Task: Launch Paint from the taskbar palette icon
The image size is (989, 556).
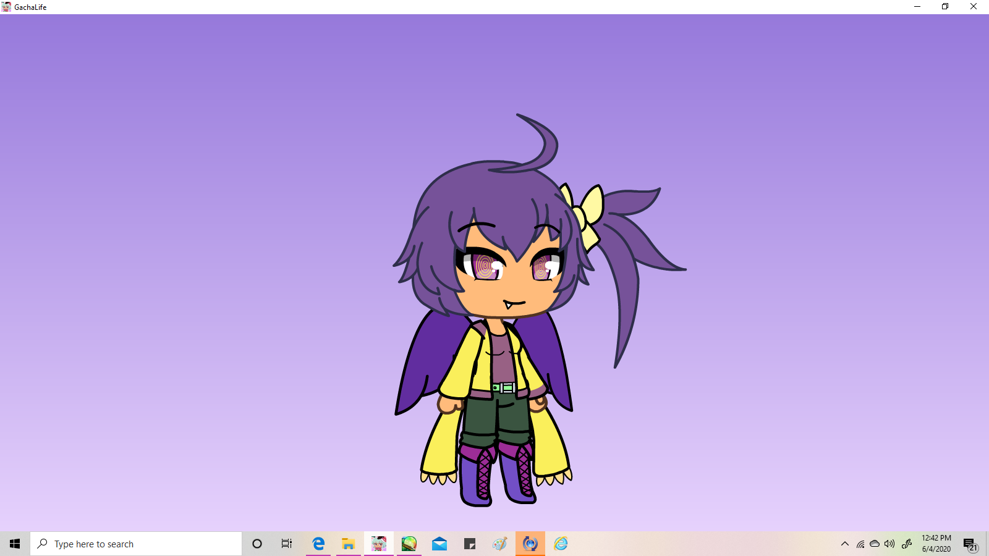Action: (x=500, y=544)
